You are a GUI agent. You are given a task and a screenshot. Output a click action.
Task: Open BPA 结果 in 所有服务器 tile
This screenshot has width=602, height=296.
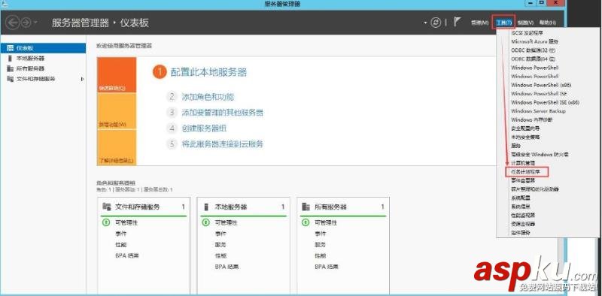point(327,267)
